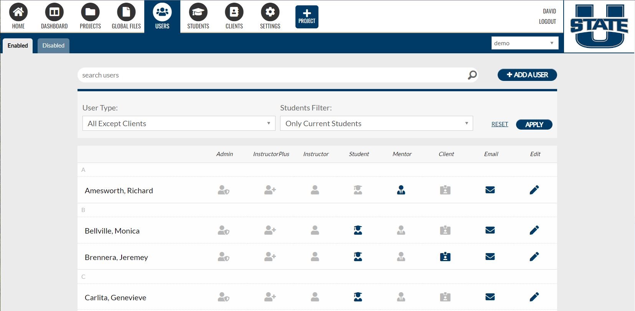The width and height of the screenshot is (635, 311).
Task: Enable Instructor role for Carlita, Genevieve
Action: pos(315,297)
